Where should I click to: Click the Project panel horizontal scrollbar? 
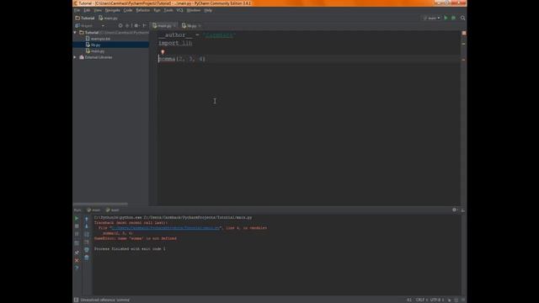tap(100, 204)
